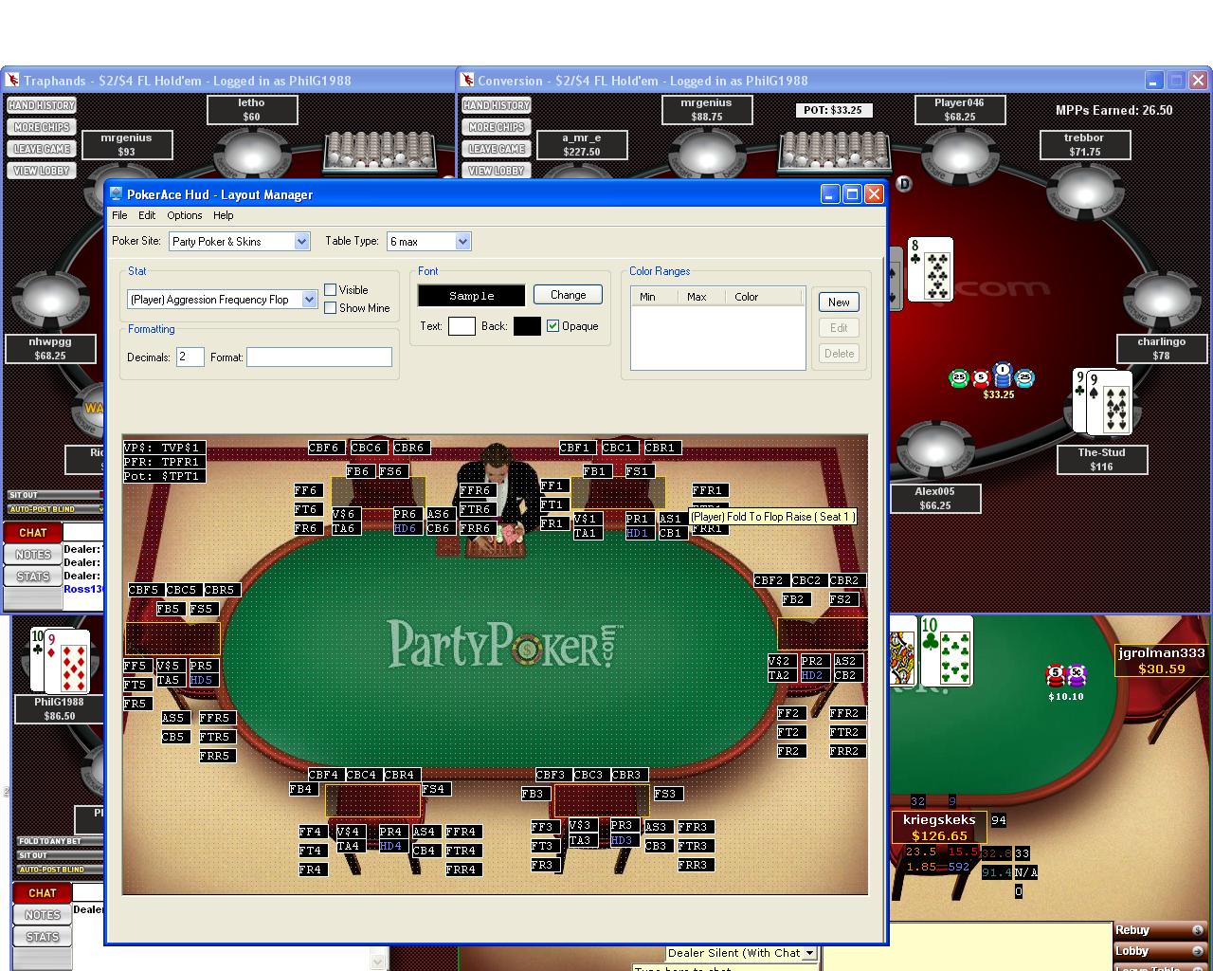Click VIEW LOBBY in Traphands window

click(42, 171)
